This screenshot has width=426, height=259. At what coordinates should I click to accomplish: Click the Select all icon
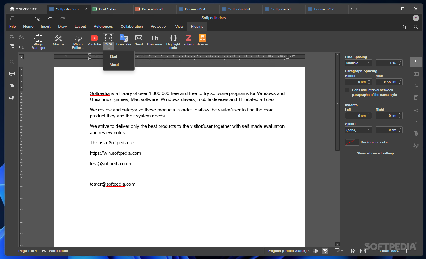pyautogui.click(x=22, y=46)
